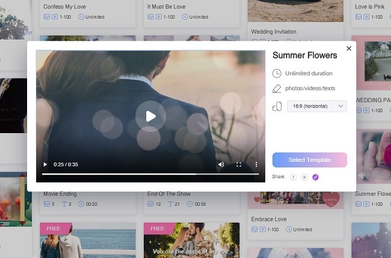Click the small play icon in video controls
391x258 pixels.
point(45,164)
